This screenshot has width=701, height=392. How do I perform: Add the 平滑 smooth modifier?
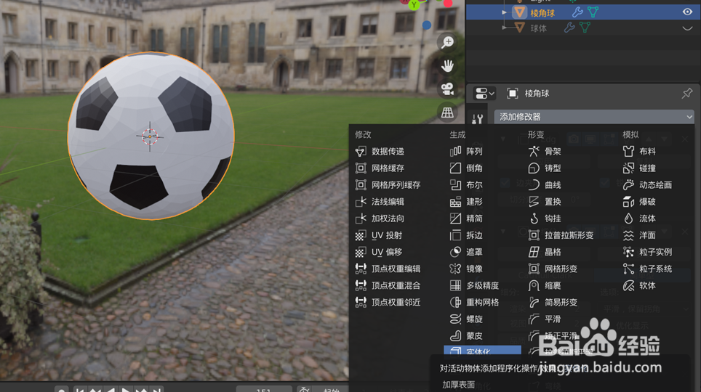coord(545,319)
